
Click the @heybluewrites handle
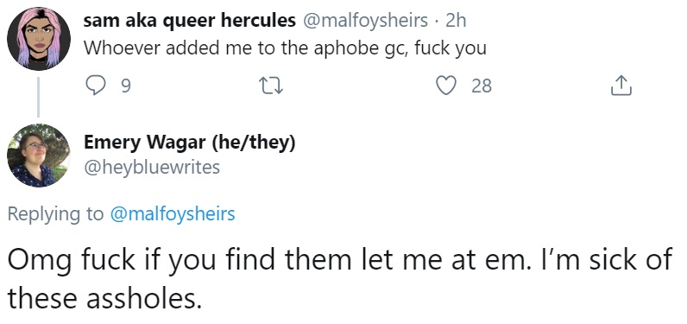click(152, 167)
